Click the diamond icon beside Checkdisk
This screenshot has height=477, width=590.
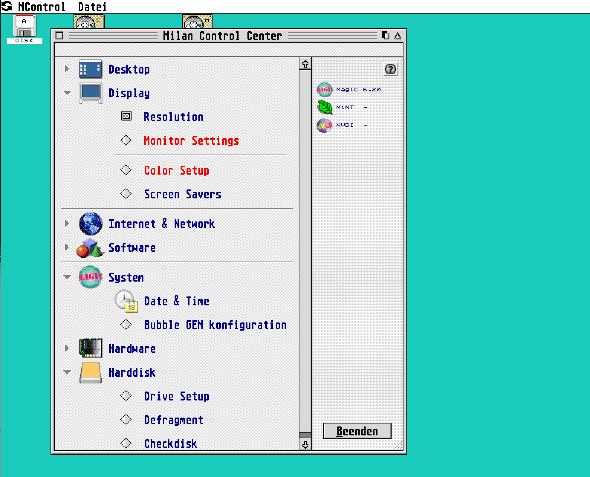click(126, 444)
